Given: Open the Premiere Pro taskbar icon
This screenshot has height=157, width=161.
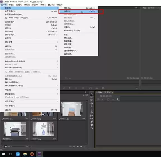Looking at the screenshot, I should (39, 154).
